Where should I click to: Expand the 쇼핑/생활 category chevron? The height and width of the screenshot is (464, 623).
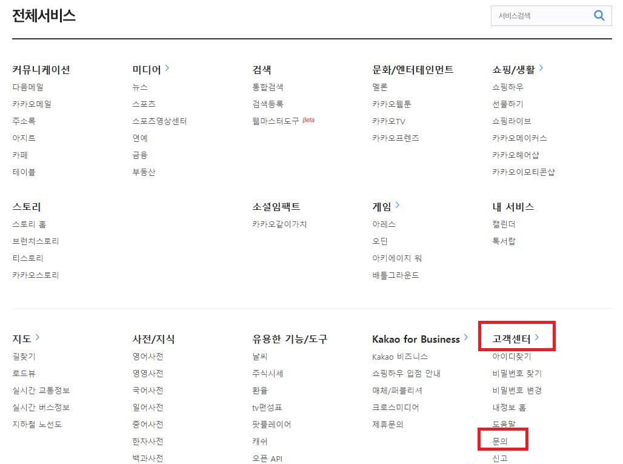[x=541, y=69]
